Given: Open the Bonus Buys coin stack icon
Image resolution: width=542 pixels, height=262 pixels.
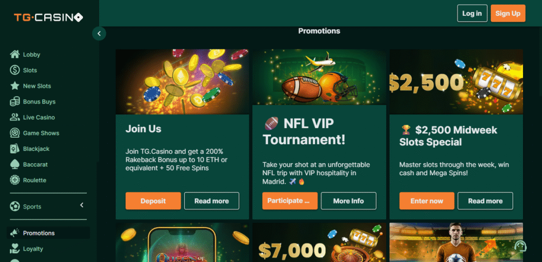Looking at the screenshot, I should pos(15,102).
